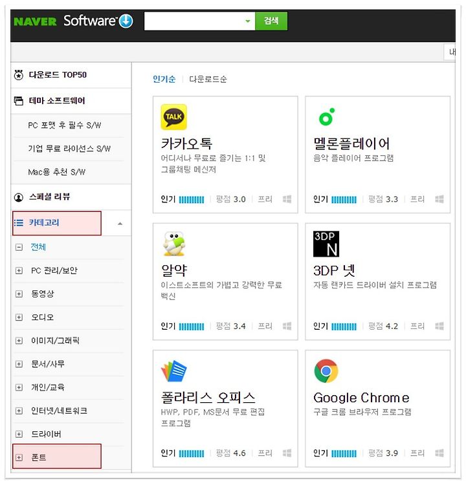Click popularity bar on 카카오톡 card
The image size is (466, 483).
[x=192, y=200]
